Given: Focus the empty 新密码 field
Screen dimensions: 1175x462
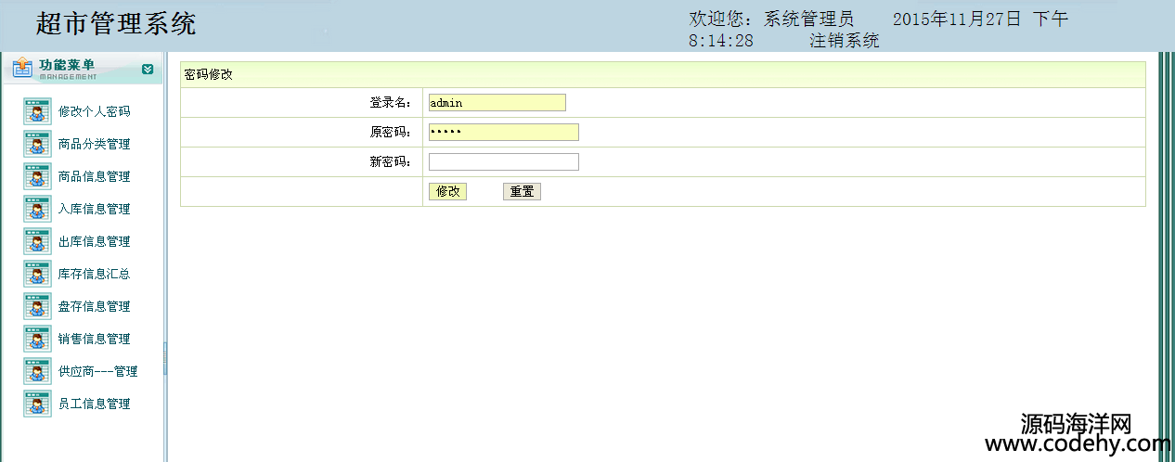Looking at the screenshot, I should (504, 161).
